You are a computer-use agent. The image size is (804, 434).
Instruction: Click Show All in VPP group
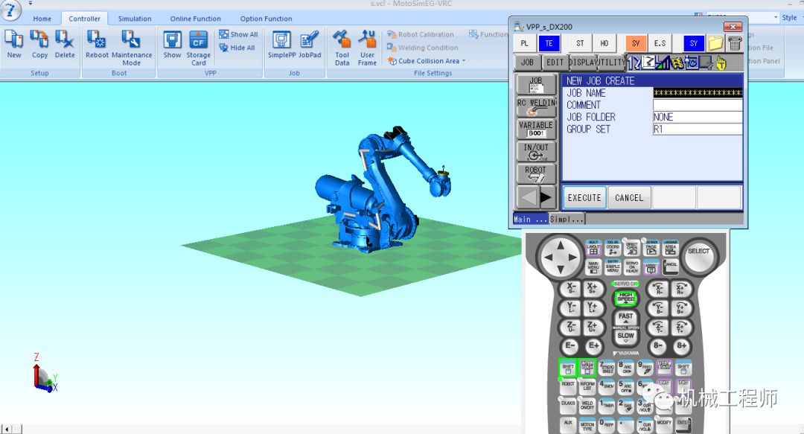point(238,34)
